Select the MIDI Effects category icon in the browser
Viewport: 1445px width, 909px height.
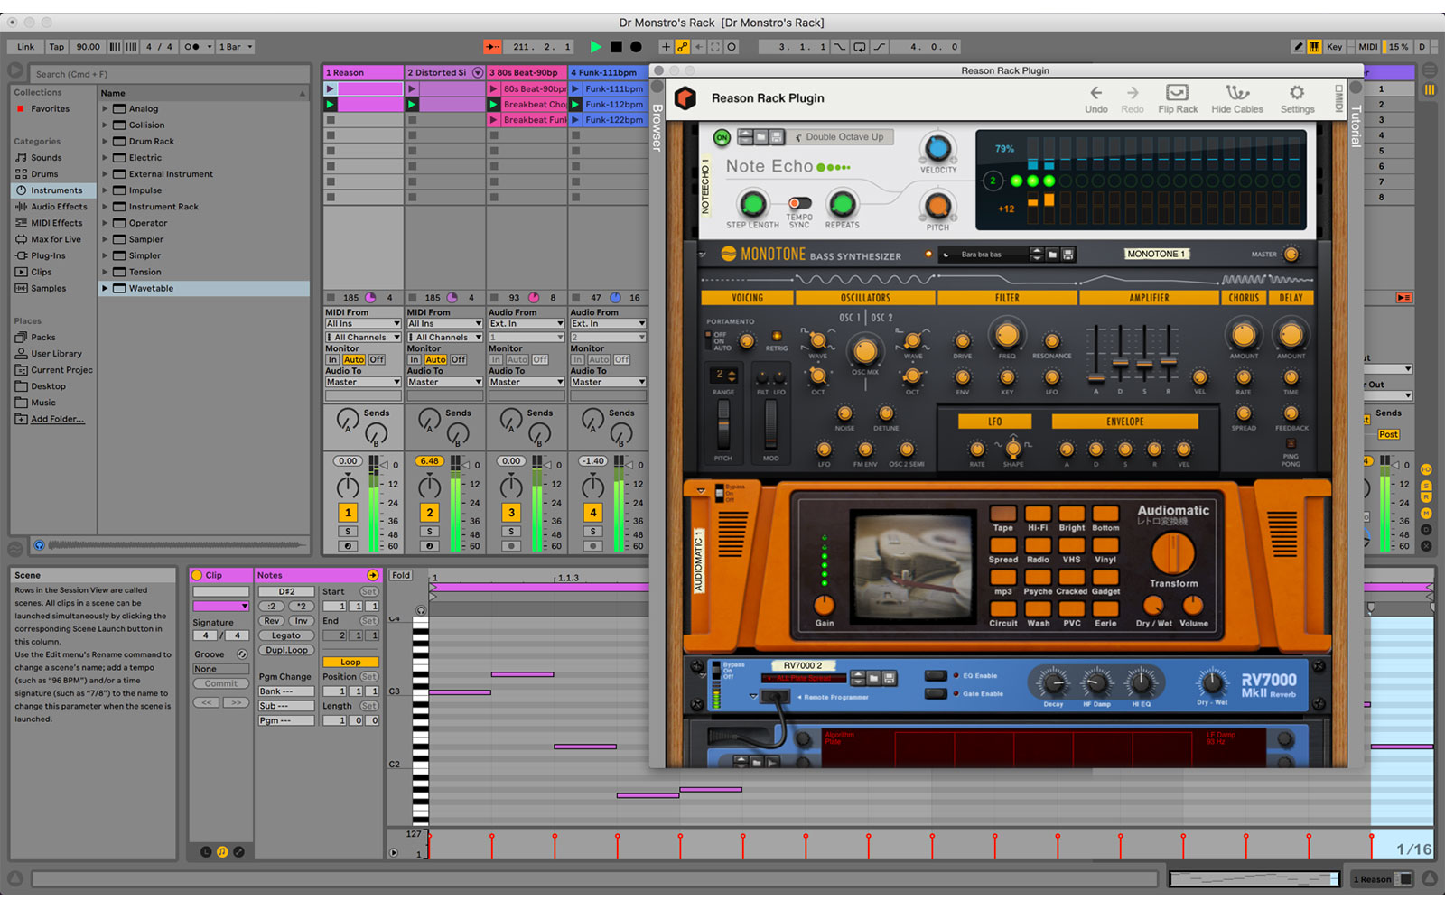[20, 223]
